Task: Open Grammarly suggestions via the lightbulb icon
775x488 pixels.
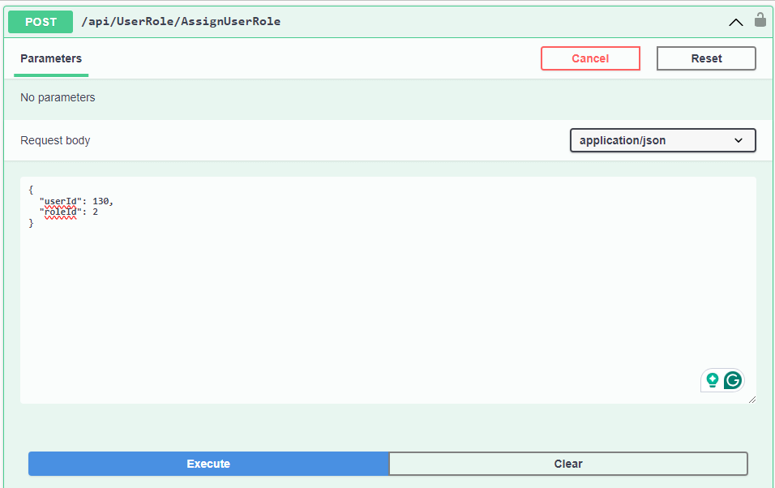Action: pyautogui.click(x=713, y=379)
